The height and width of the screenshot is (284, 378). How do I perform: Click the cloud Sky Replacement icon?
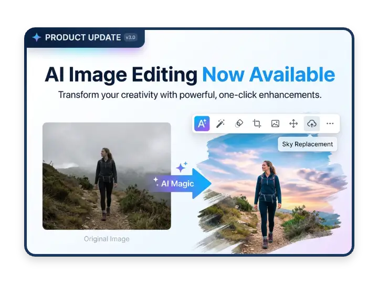pos(312,124)
